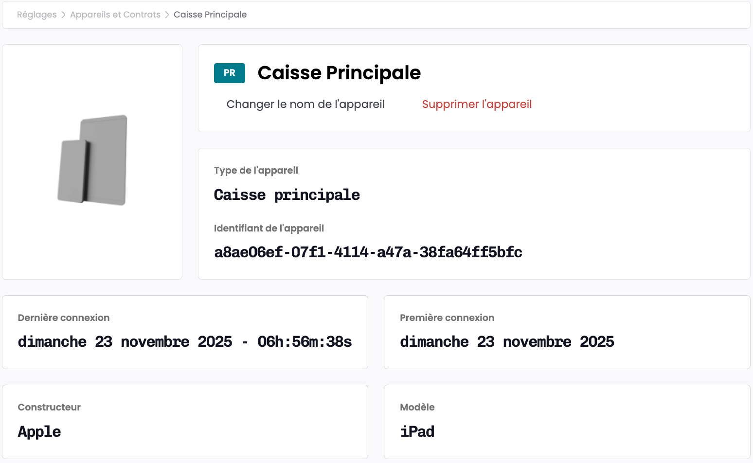Click the large Caisse Principale page title
This screenshot has width=753, height=463.
[339, 73]
